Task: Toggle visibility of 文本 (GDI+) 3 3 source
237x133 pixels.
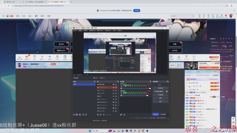Action: [x=113, y=102]
